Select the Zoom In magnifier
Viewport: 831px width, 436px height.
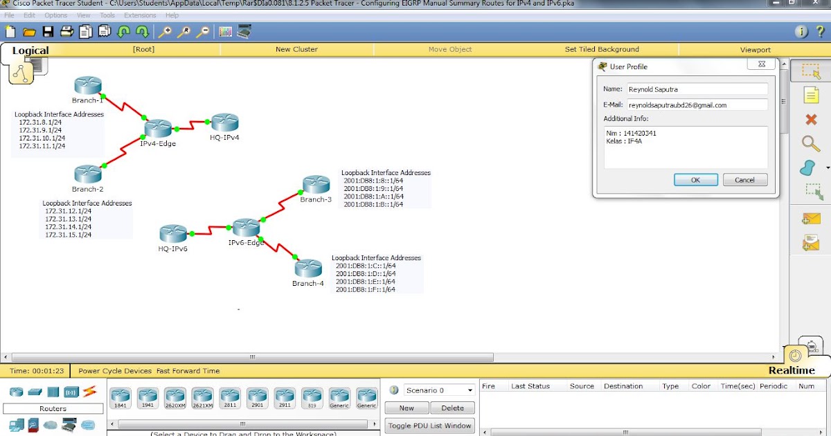point(167,32)
